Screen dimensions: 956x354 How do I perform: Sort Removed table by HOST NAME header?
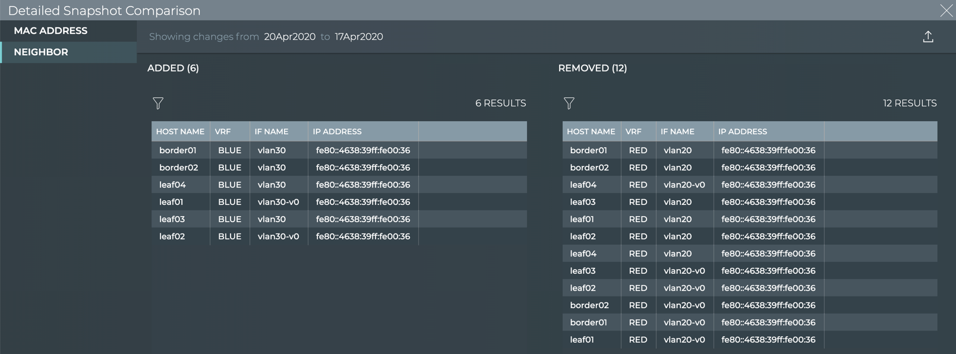pyautogui.click(x=591, y=132)
